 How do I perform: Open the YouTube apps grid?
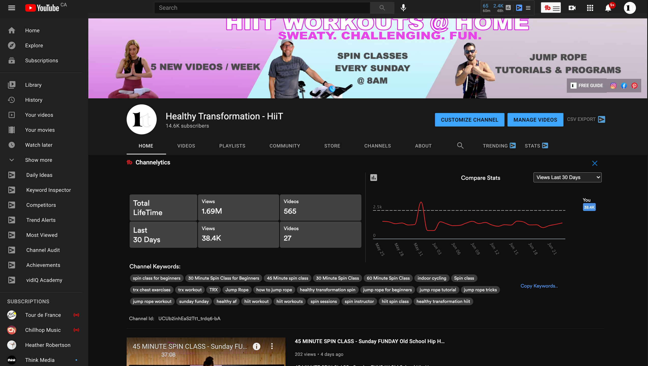click(x=590, y=8)
